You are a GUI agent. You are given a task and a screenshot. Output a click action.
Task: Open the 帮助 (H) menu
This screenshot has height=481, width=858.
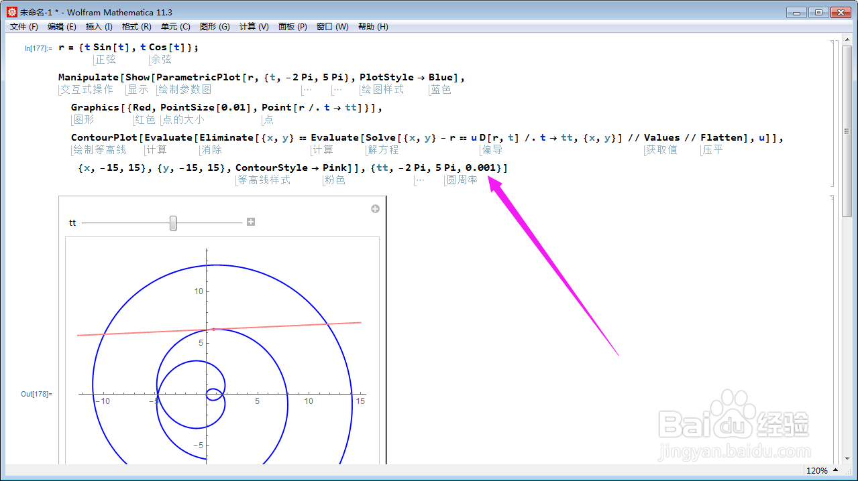tap(373, 27)
